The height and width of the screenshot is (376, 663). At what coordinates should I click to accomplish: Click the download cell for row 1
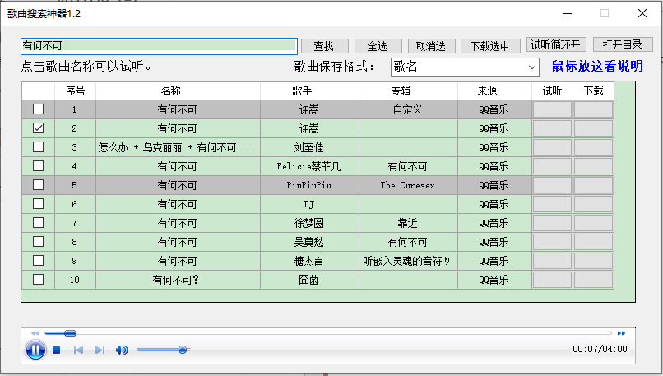tap(592, 109)
